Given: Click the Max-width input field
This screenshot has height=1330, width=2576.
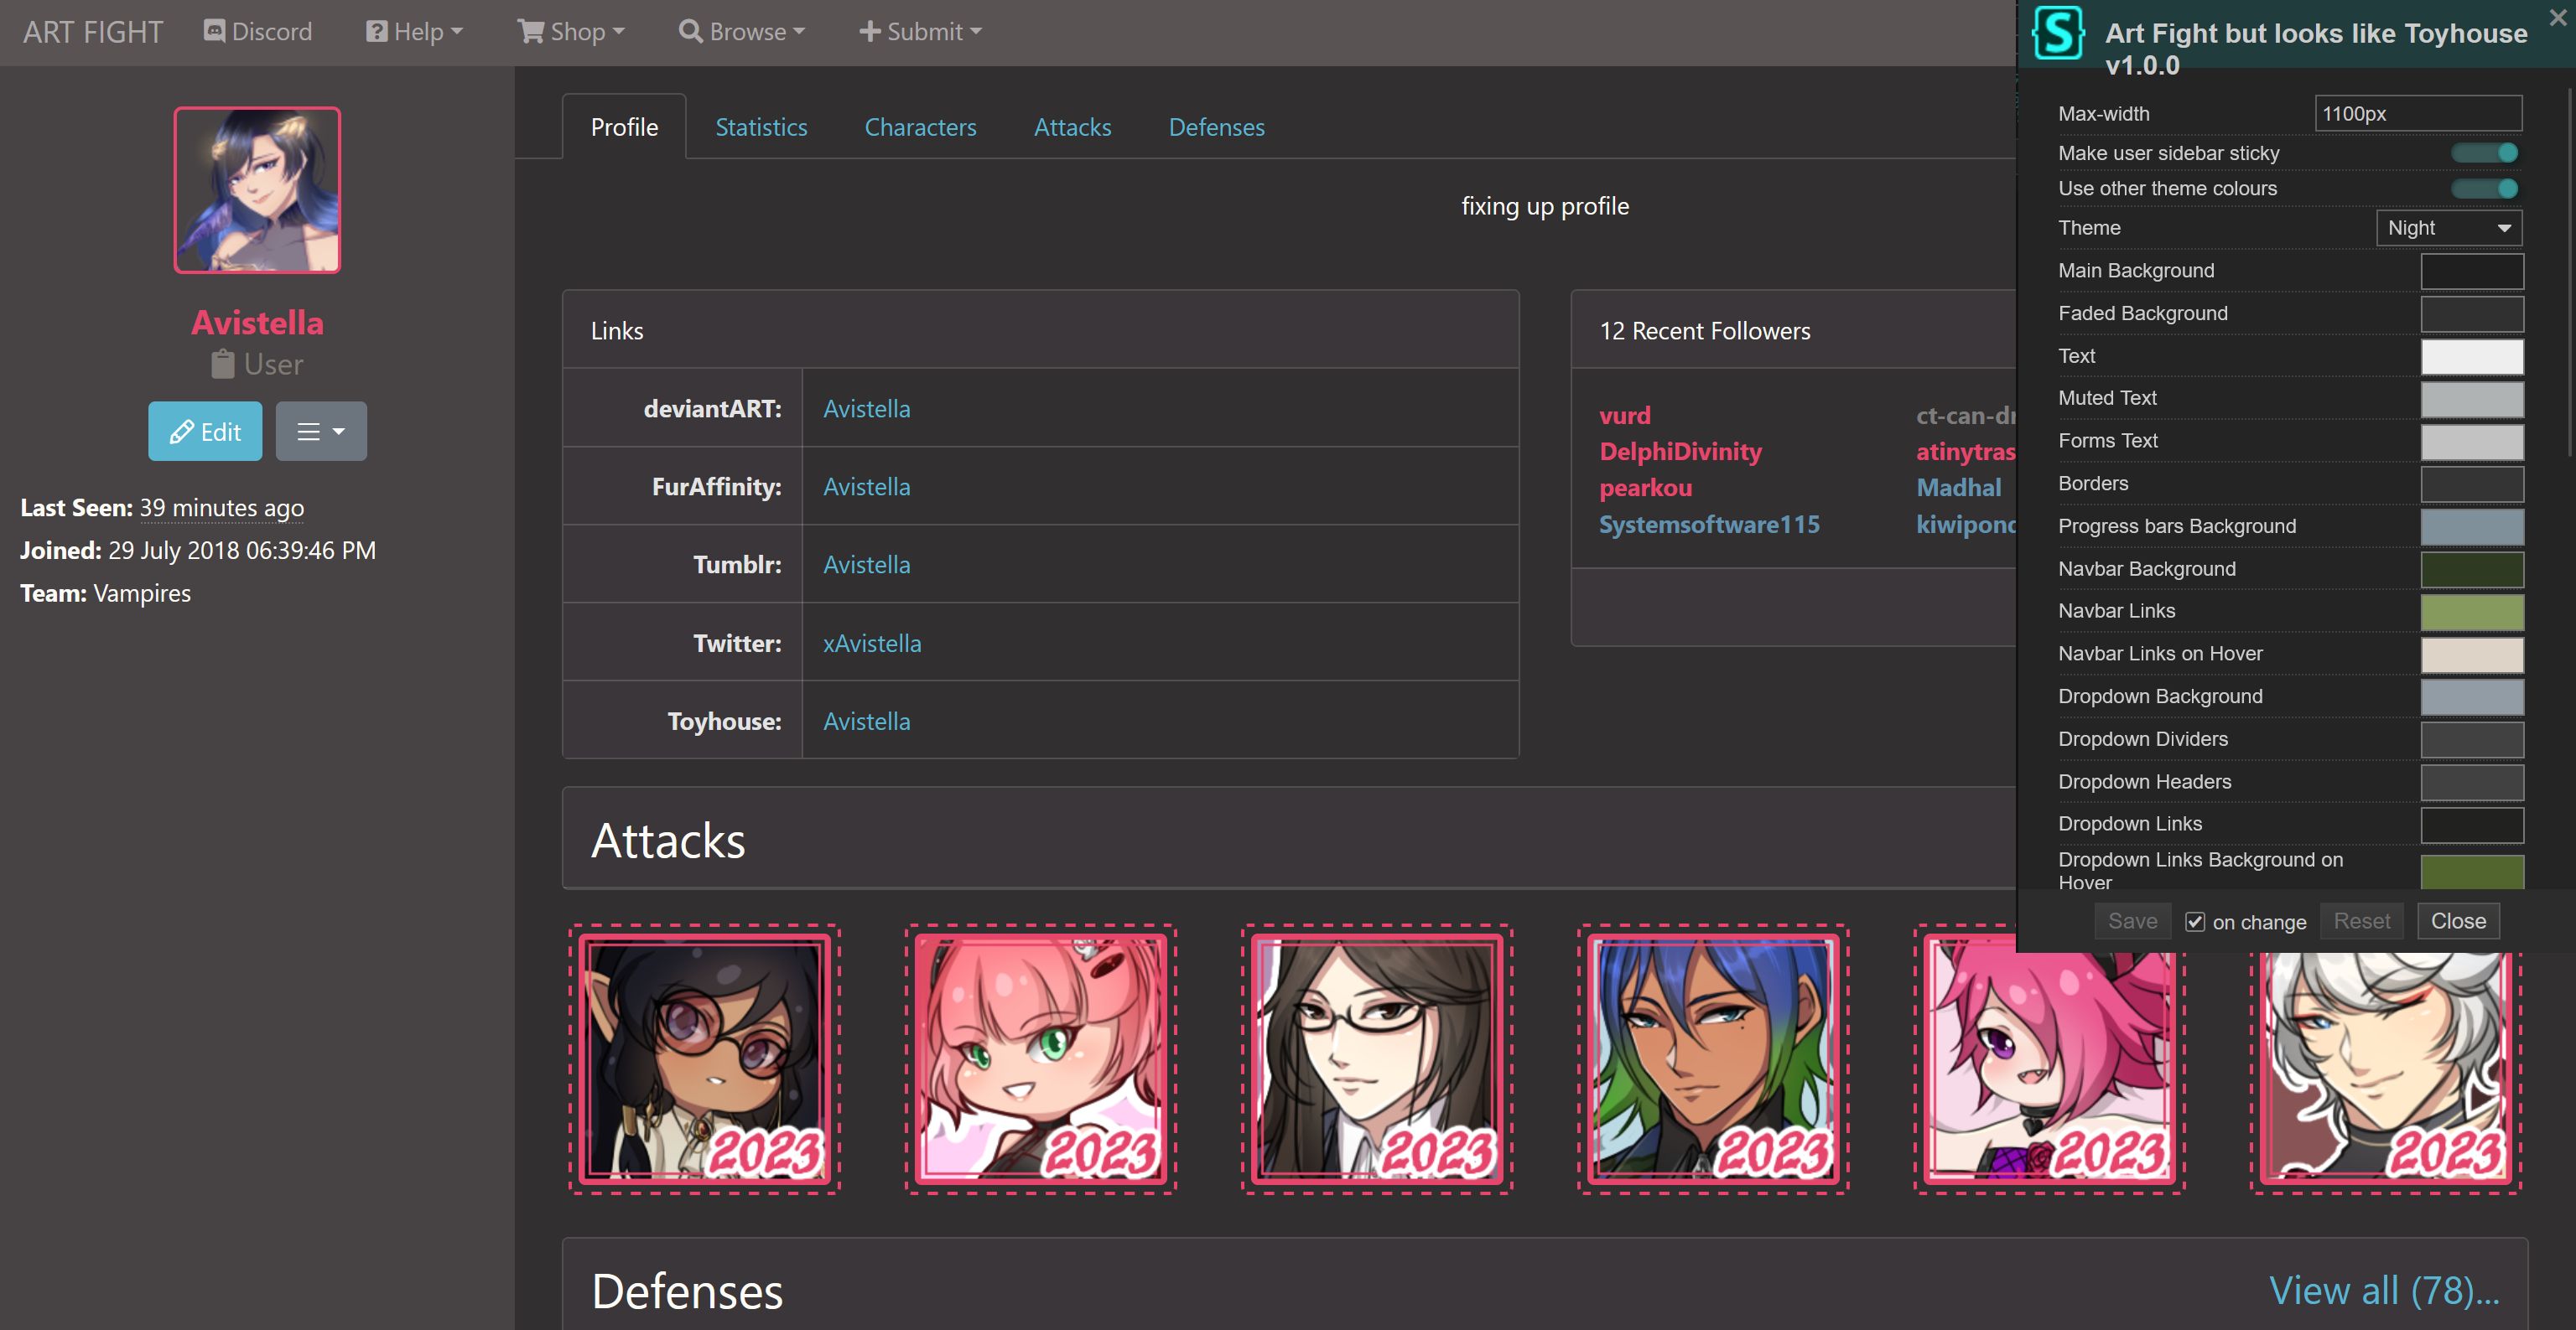Looking at the screenshot, I should coord(2418,114).
